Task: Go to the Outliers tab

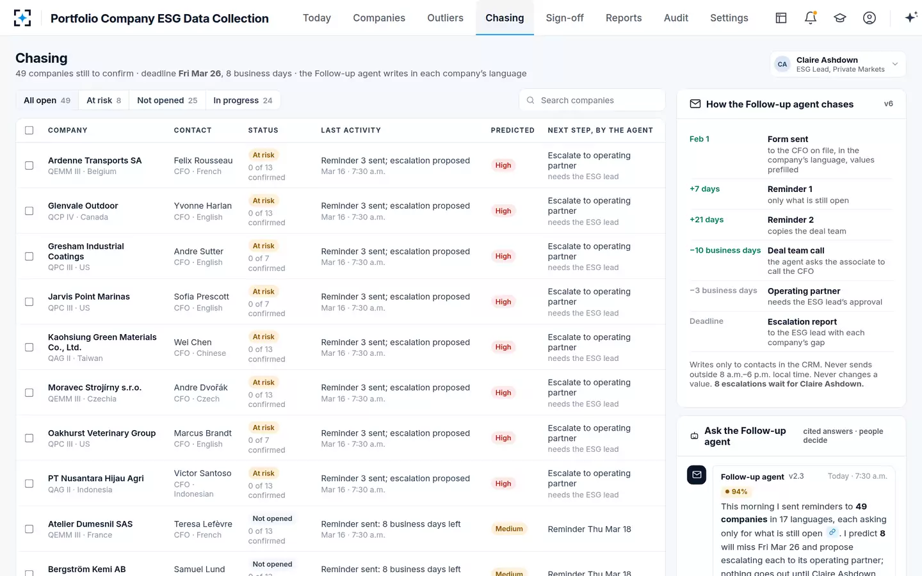Action: tap(445, 18)
